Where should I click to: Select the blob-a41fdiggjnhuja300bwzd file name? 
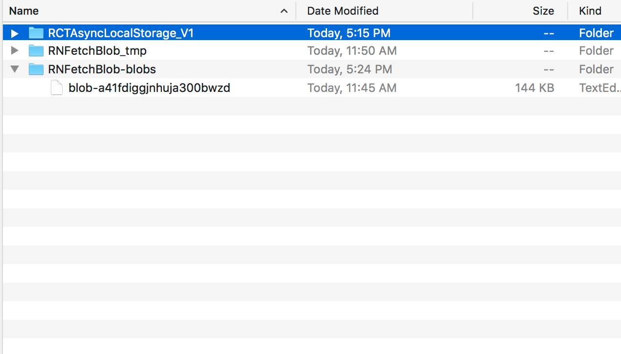(x=149, y=88)
